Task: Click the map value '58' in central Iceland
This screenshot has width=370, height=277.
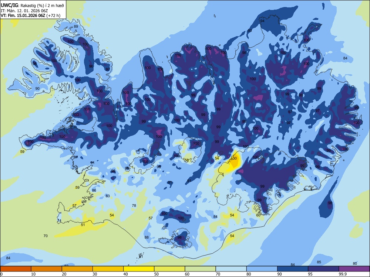Action: click(x=186, y=160)
